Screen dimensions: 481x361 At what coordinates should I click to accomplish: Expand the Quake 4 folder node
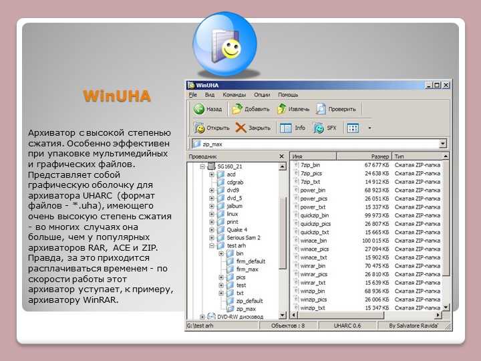212,230
